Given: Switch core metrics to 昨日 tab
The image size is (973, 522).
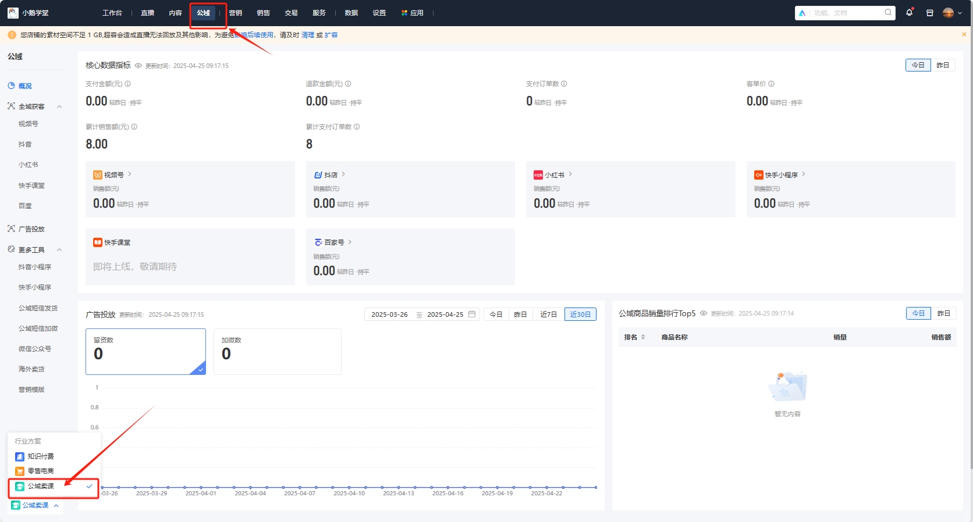Looking at the screenshot, I should (x=943, y=65).
